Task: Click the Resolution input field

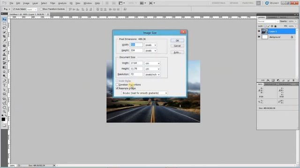Action: tap(136, 74)
